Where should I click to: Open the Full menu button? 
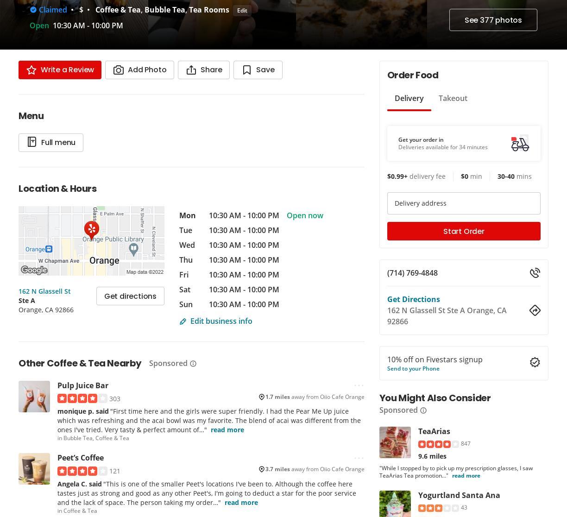tap(51, 143)
